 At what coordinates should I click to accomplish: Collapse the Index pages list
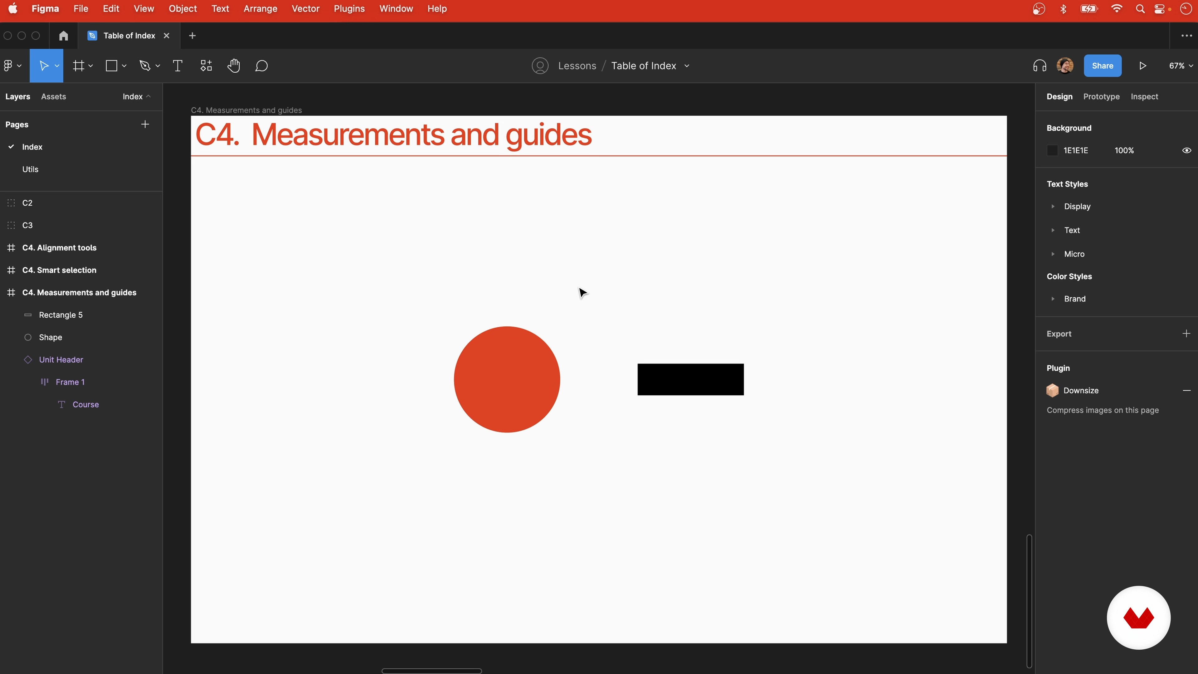[x=137, y=96]
